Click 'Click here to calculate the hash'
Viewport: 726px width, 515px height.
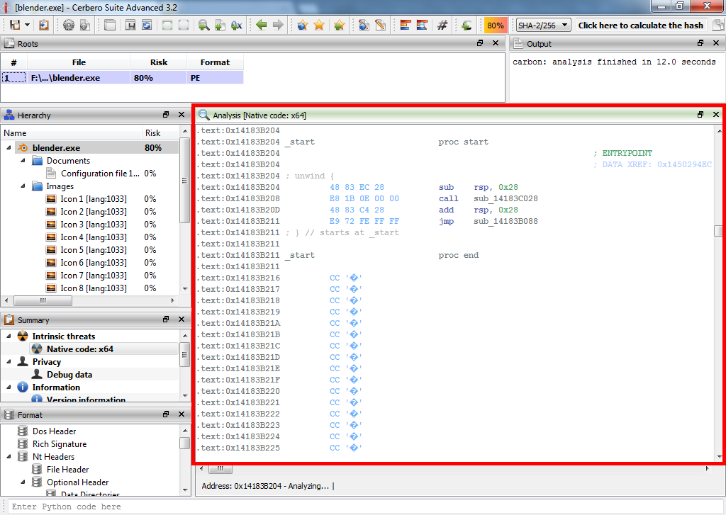[x=640, y=25]
